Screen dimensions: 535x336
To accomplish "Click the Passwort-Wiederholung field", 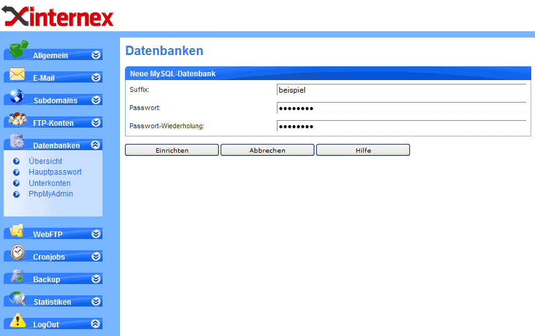I will click(401, 126).
